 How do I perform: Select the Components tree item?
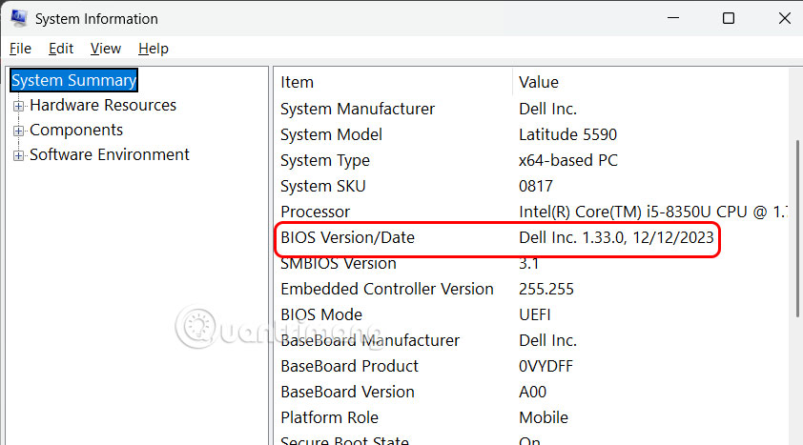click(76, 131)
